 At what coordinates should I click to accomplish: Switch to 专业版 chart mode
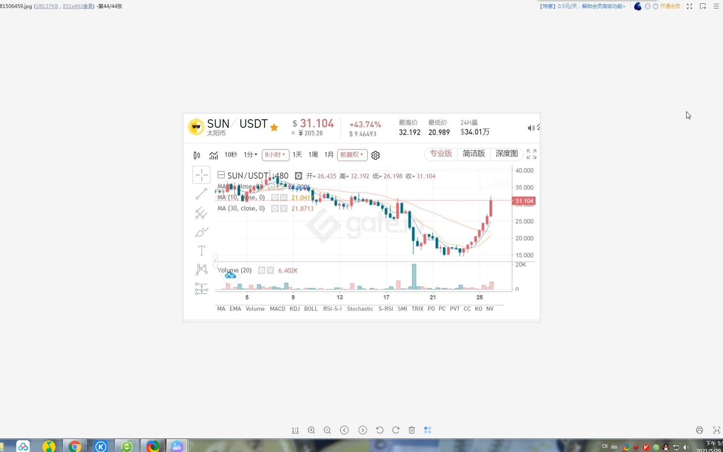(441, 154)
